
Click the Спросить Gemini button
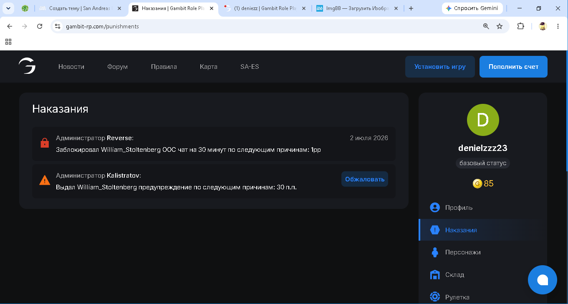pyautogui.click(x=472, y=8)
